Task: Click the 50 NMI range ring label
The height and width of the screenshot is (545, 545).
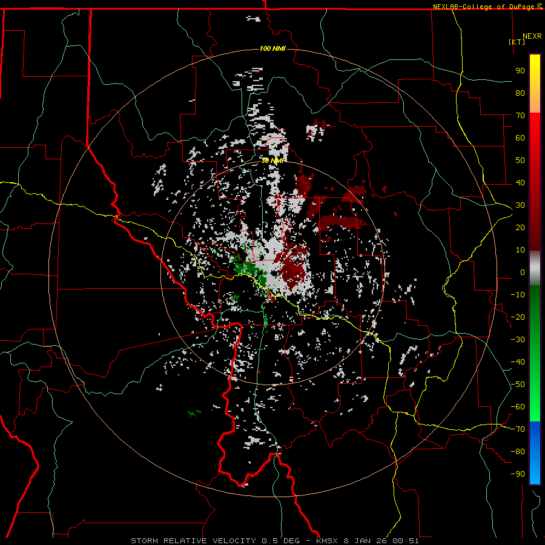Action: point(273,160)
